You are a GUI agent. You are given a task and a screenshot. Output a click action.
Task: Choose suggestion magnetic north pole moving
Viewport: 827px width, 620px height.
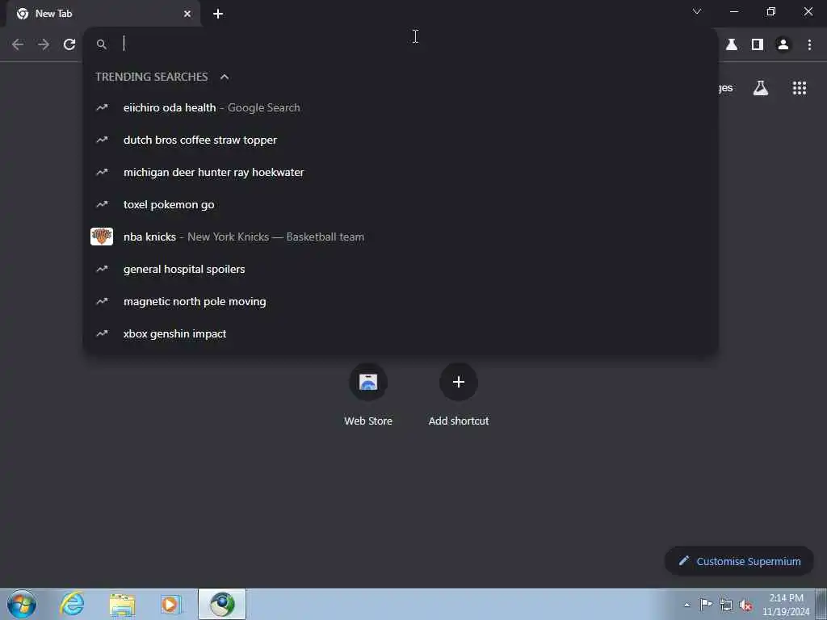coord(401,302)
